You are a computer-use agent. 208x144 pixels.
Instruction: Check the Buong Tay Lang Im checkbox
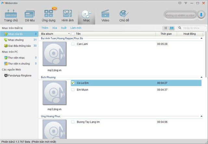73,122
